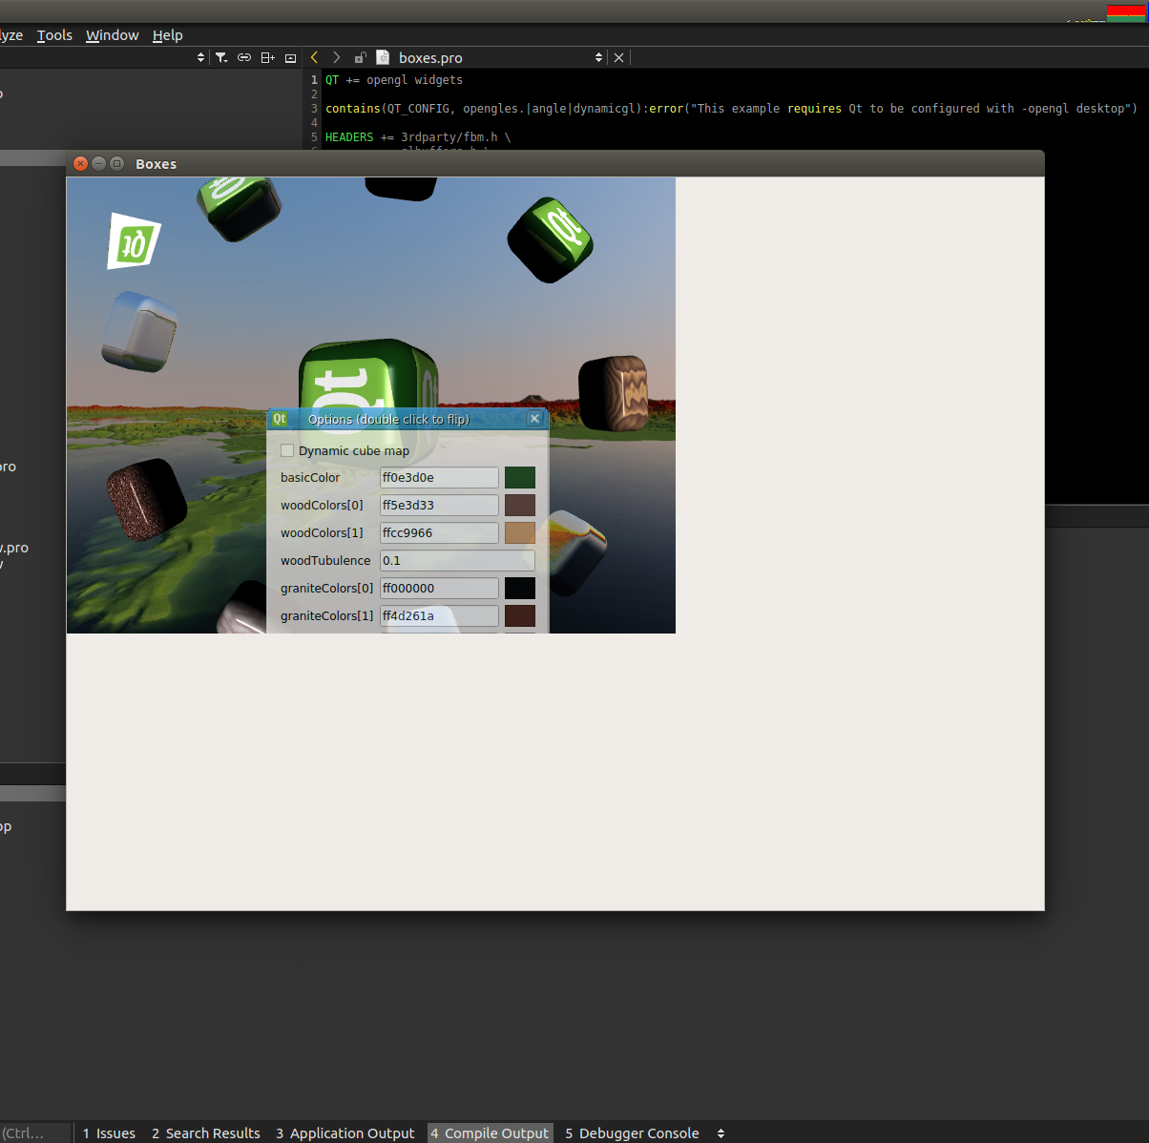Click the 'HEADERS += 3rdparty/fbm.h' line
Screen dimensions: 1149x1143
tap(418, 137)
